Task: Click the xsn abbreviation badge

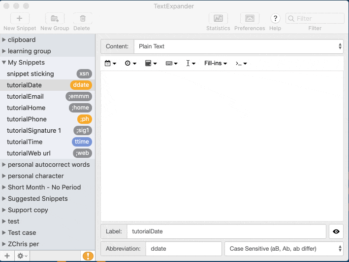Action: click(x=84, y=74)
